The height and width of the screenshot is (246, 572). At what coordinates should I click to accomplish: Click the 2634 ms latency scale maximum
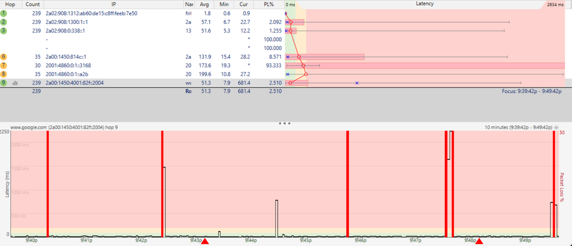555,5
